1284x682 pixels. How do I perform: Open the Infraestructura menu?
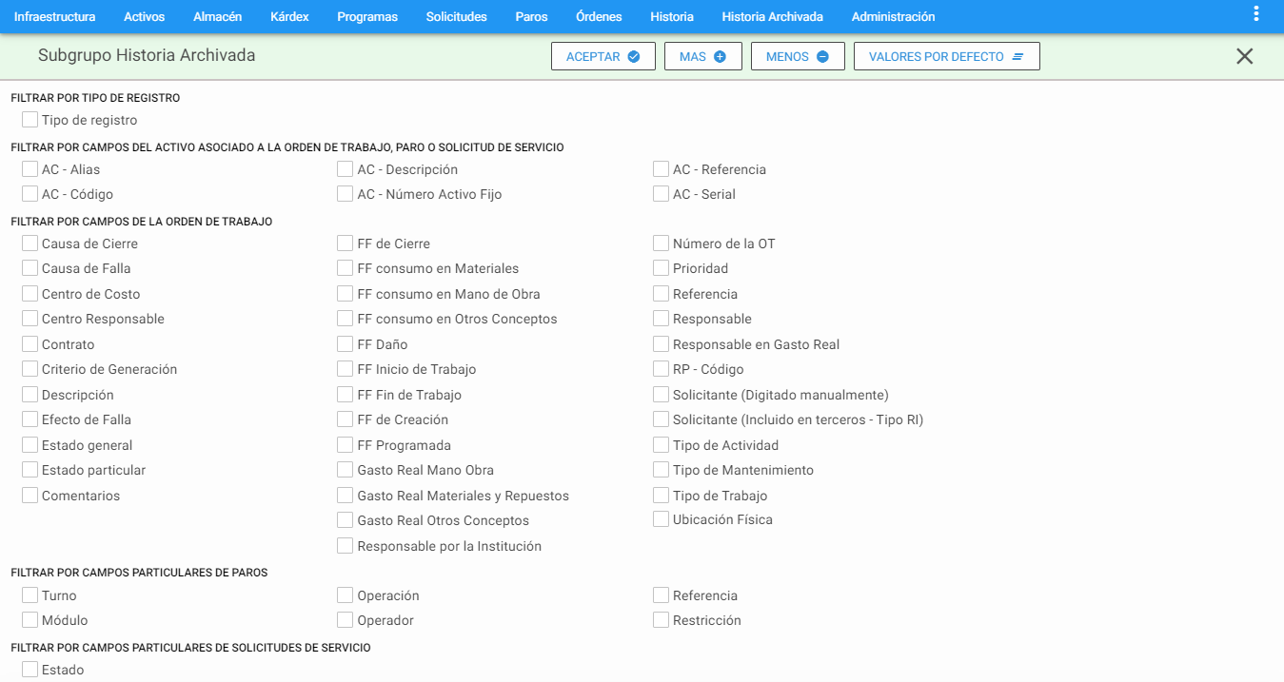(x=54, y=16)
